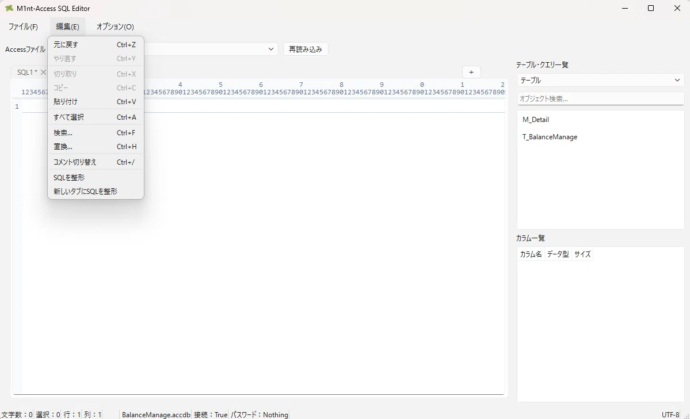Choose やり直す menu entry

[96, 59]
